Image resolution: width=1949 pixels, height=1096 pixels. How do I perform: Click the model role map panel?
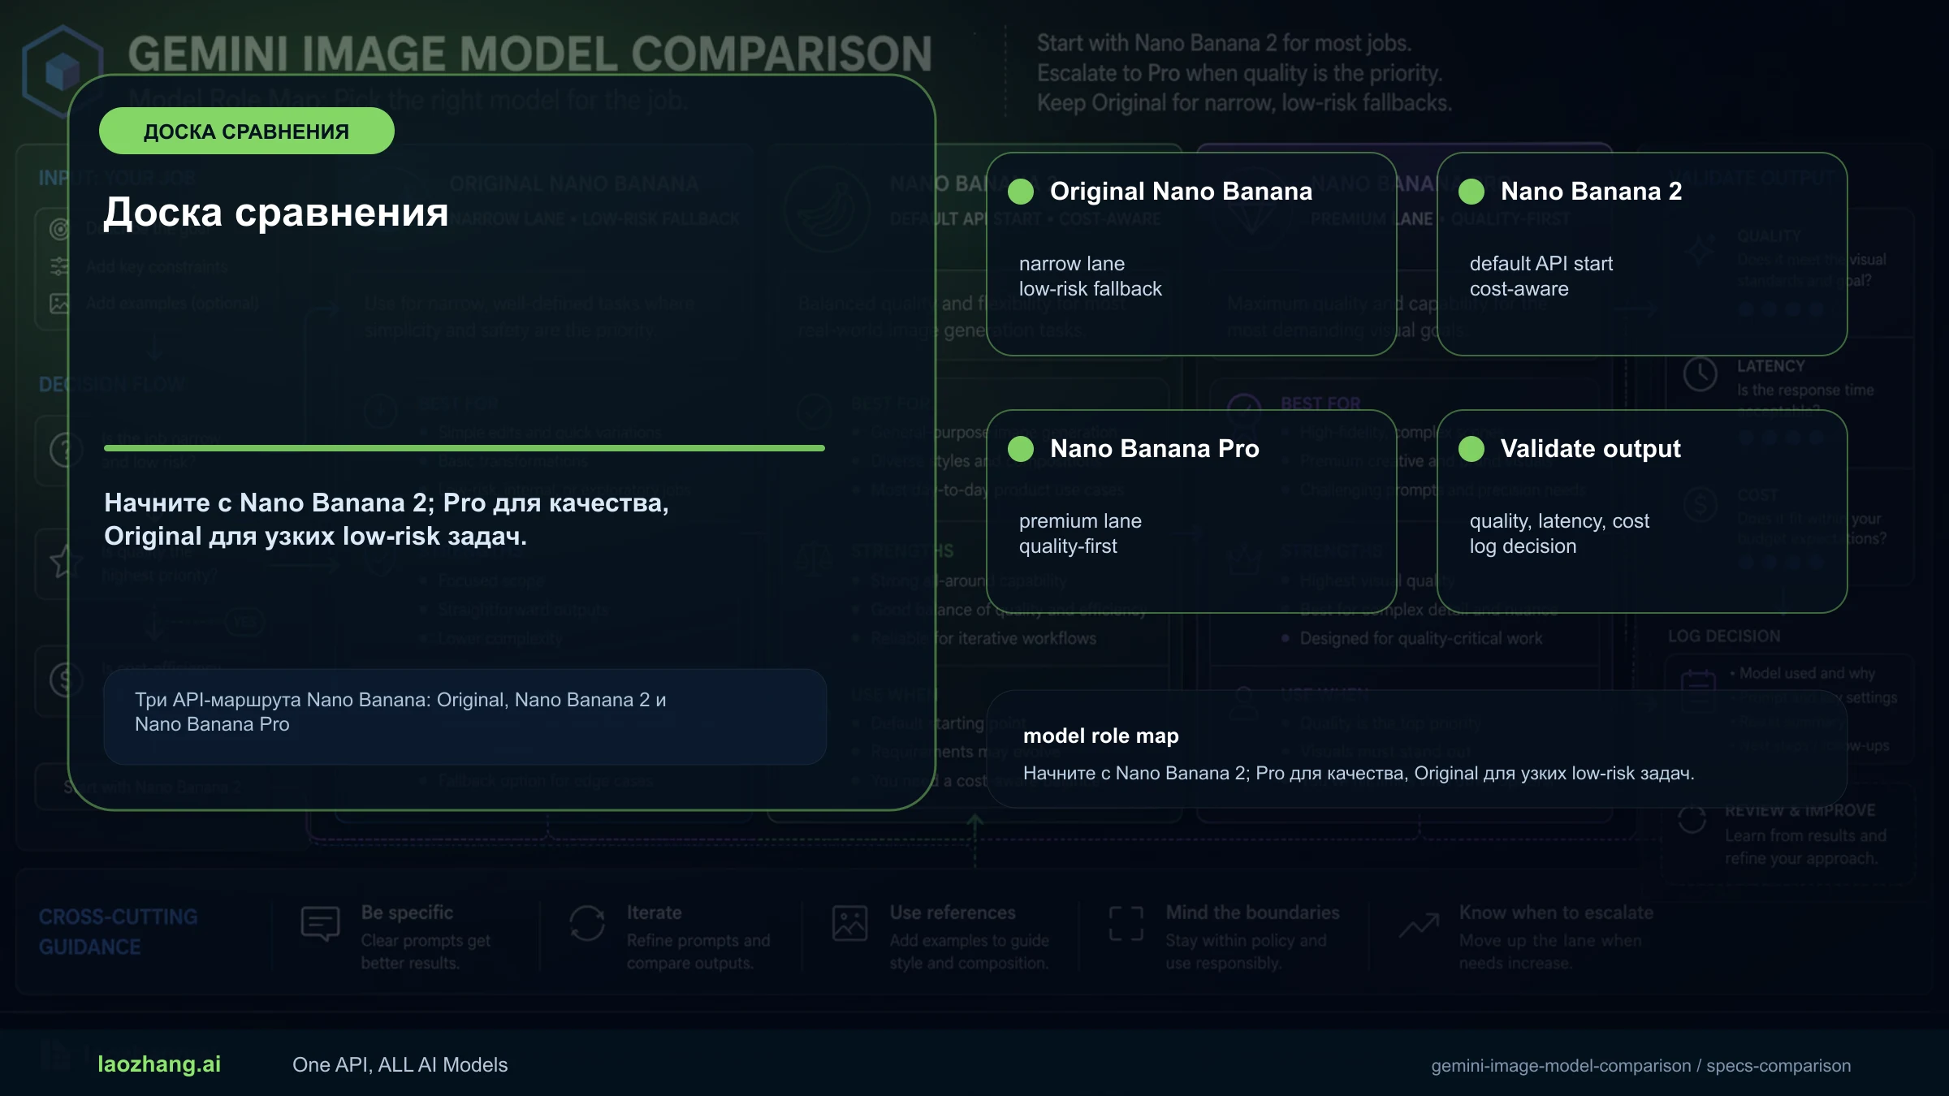tap(1417, 749)
